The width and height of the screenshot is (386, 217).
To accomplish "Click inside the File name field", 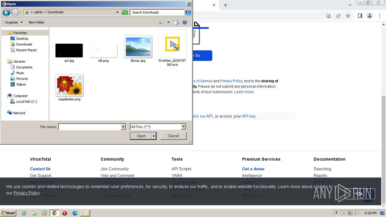I will [x=90, y=127].
